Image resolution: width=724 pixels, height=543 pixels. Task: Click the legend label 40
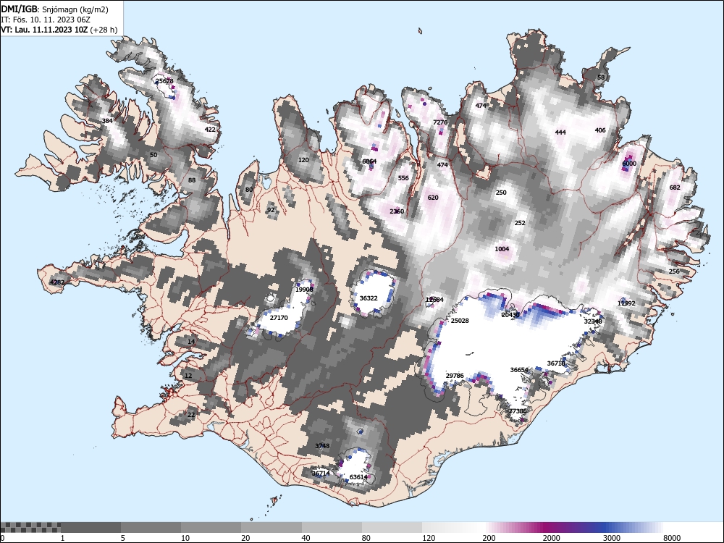click(x=306, y=538)
